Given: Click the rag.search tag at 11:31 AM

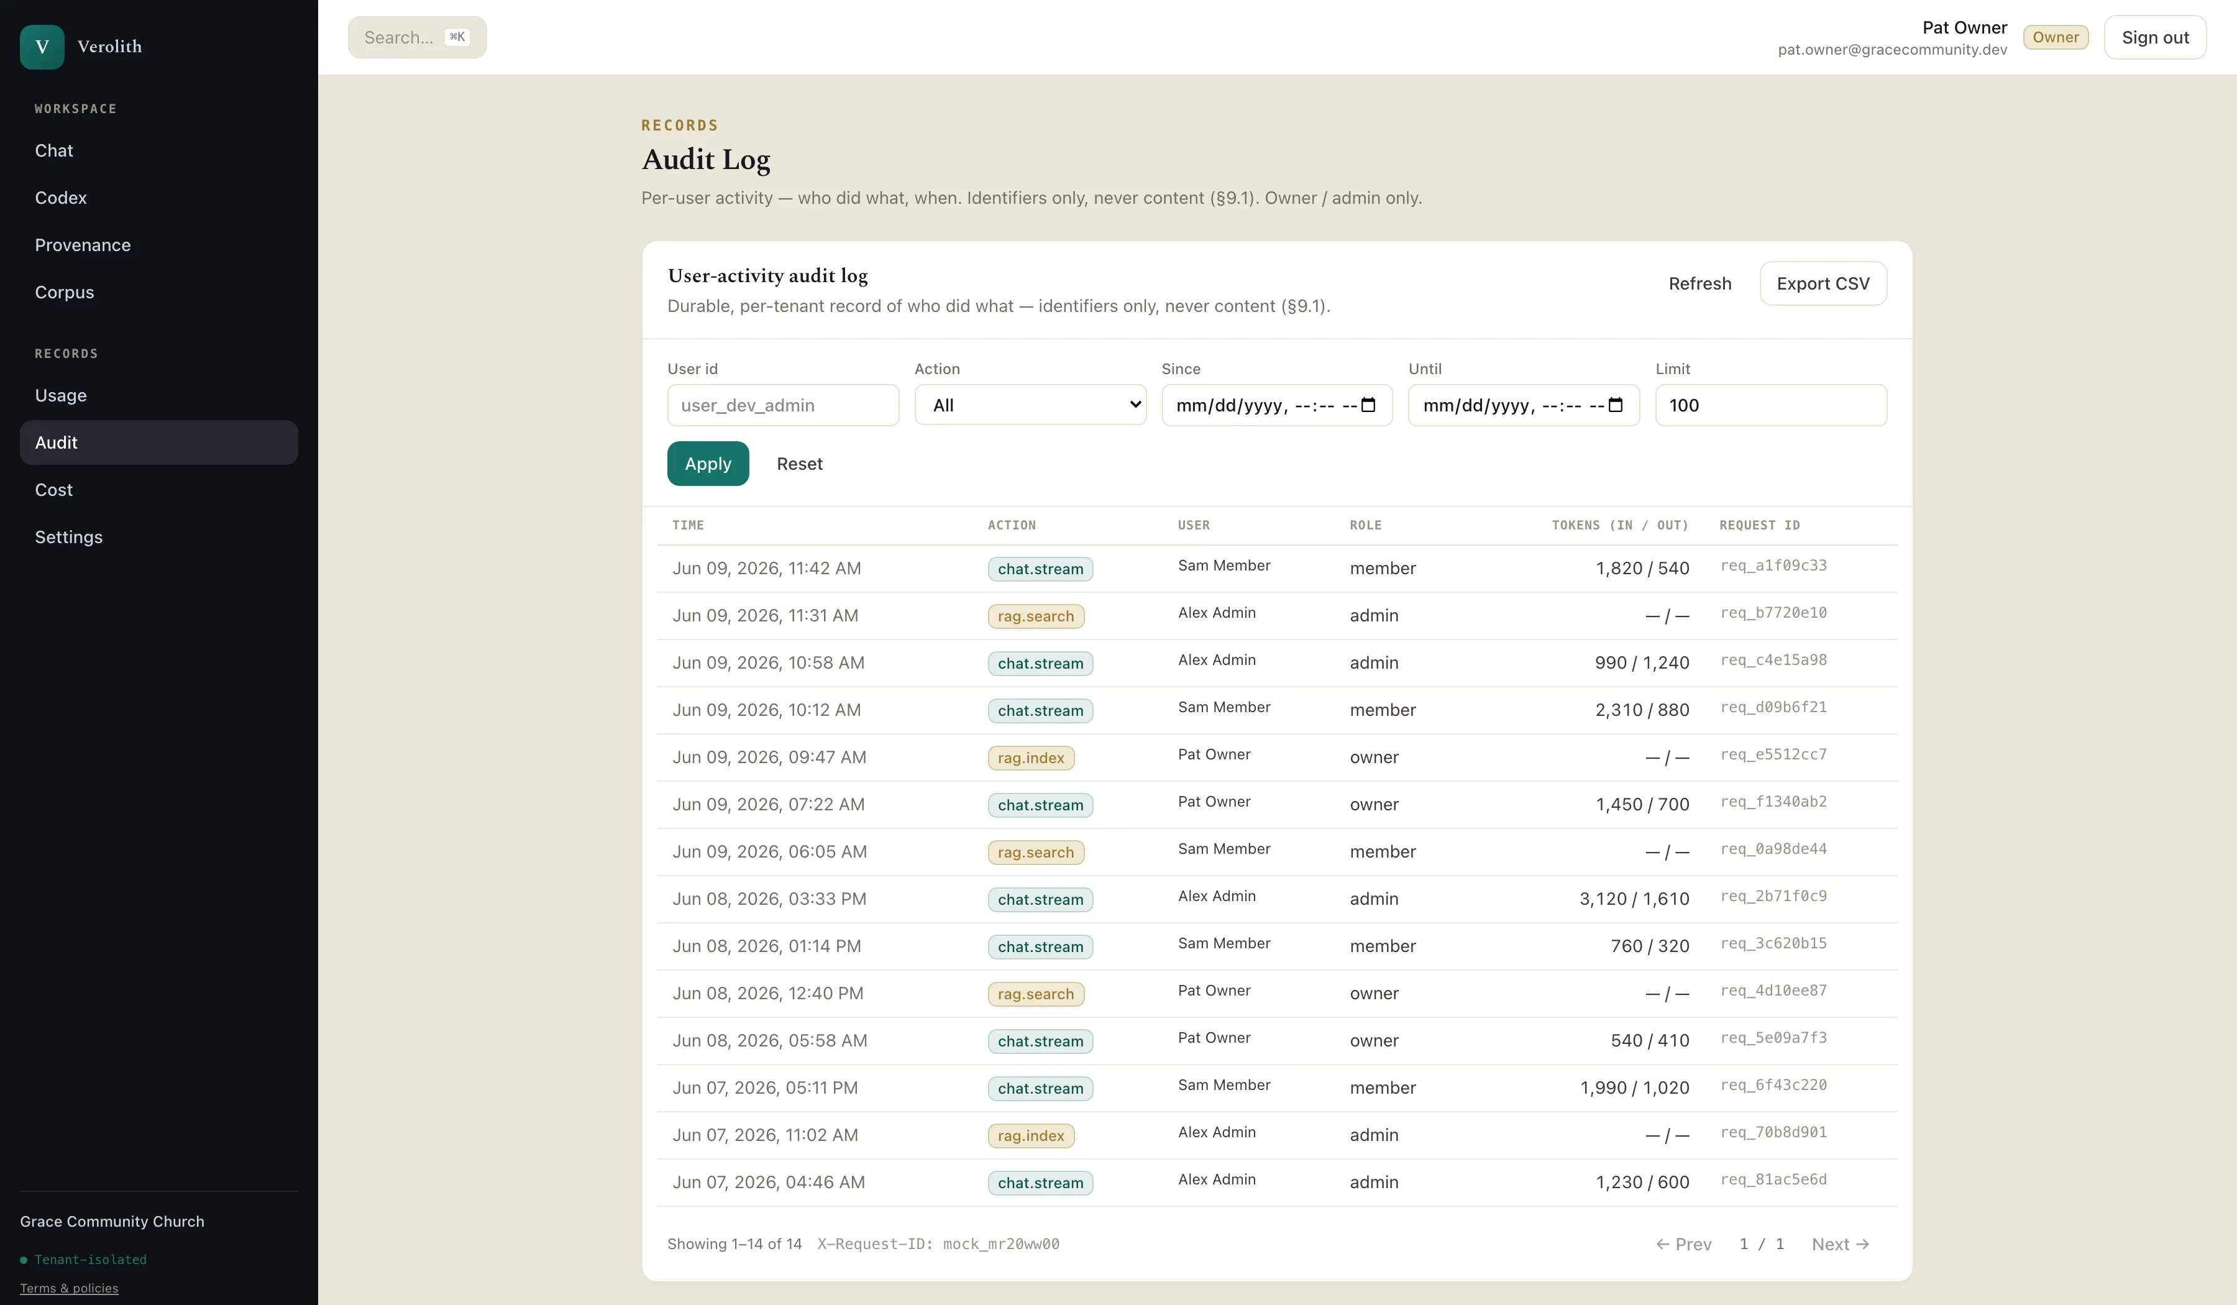Looking at the screenshot, I should (x=1036, y=616).
